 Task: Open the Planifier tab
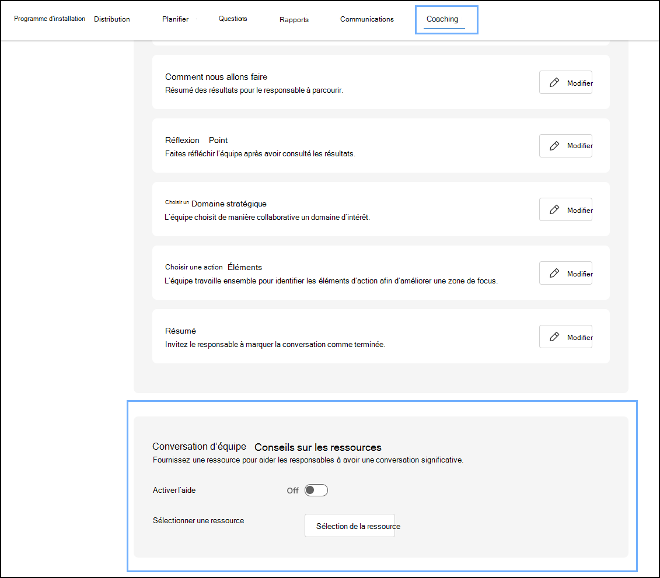(175, 19)
